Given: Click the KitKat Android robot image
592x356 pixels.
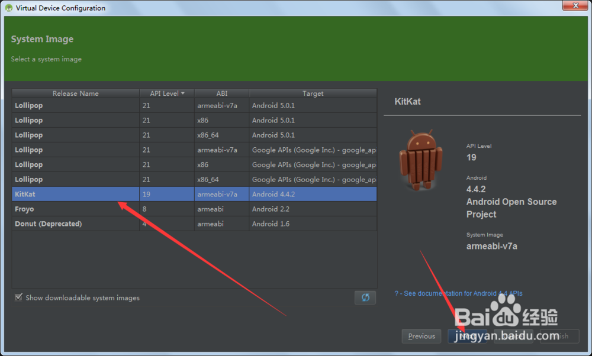Looking at the screenshot, I should [420, 160].
